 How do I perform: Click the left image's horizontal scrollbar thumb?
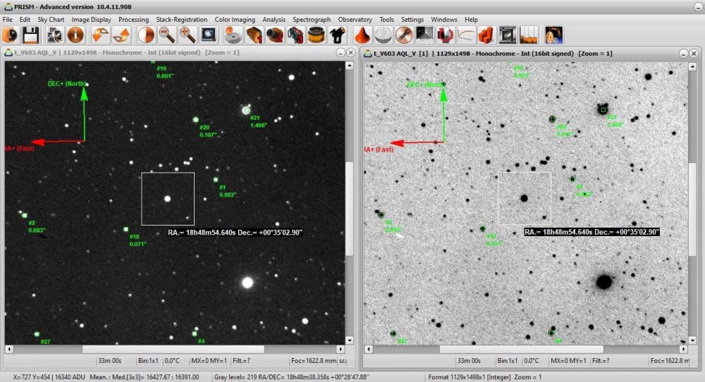pos(173,349)
